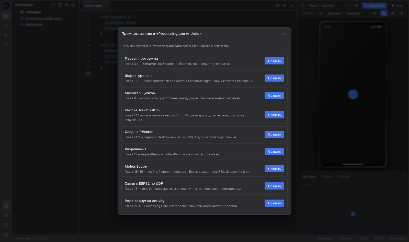Select sketch.pde in the file tree
This screenshot has height=242, width=409.
[34, 25]
